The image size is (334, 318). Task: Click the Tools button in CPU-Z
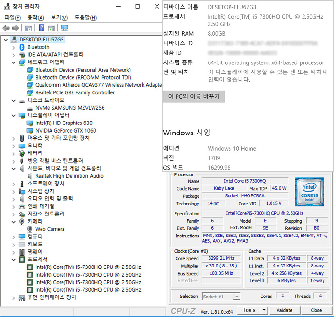(x=249, y=310)
